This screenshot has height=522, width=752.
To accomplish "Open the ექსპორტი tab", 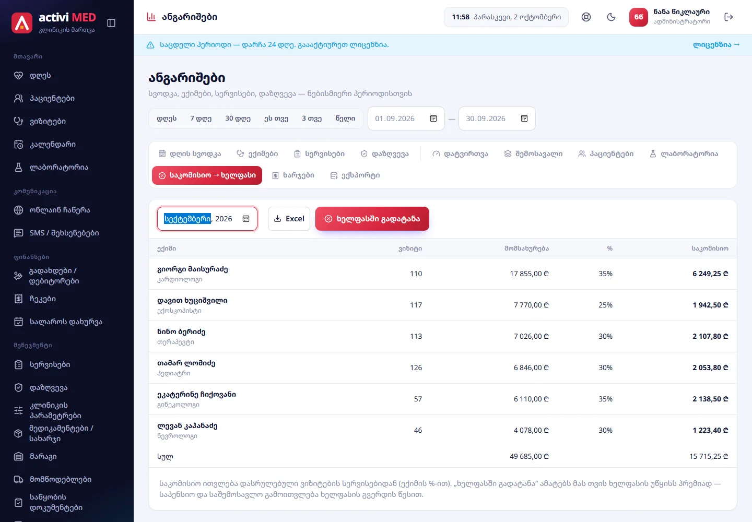I will (355, 175).
